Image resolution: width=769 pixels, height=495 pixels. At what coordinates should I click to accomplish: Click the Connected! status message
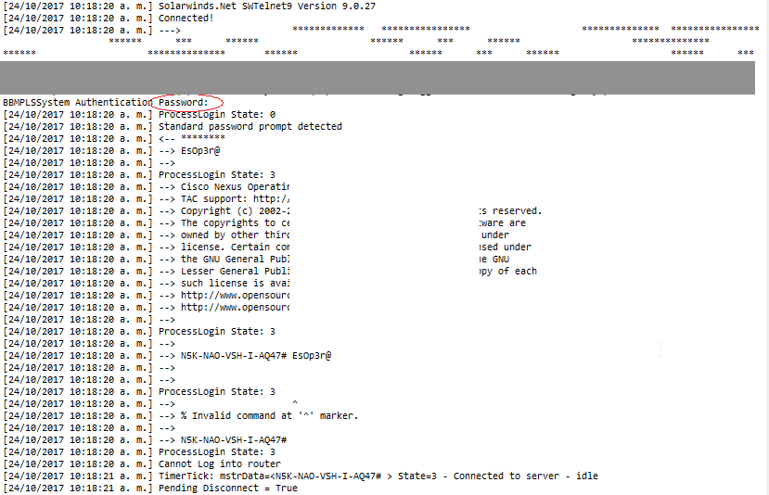click(x=186, y=18)
